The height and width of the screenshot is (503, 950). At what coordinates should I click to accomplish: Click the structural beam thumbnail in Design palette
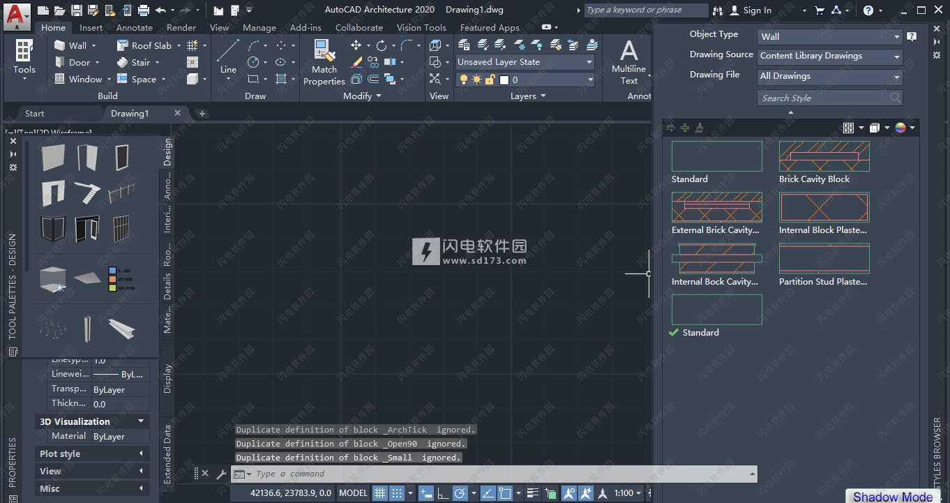[x=121, y=329]
